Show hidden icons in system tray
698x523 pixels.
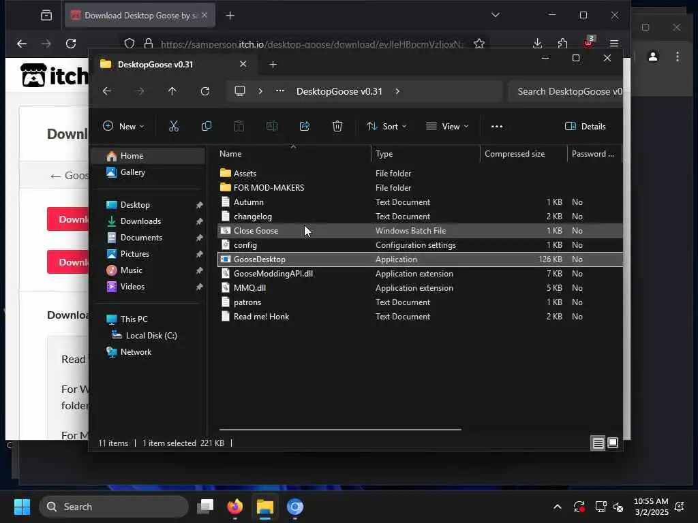tap(558, 507)
